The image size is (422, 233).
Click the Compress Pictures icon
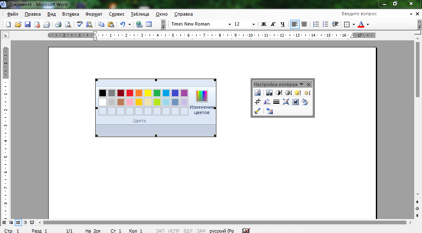286,102
